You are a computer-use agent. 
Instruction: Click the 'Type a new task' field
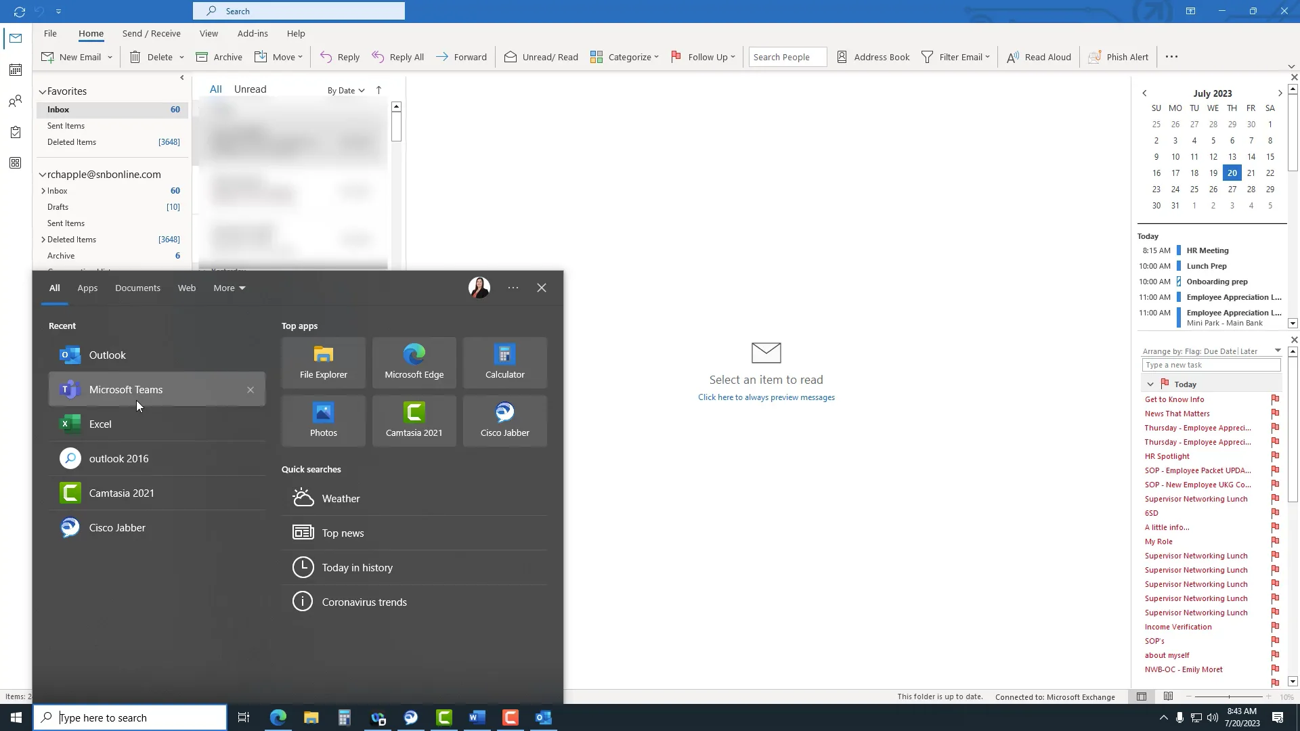(x=1210, y=365)
